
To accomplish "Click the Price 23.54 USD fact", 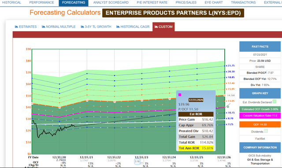I will click(260, 61).
